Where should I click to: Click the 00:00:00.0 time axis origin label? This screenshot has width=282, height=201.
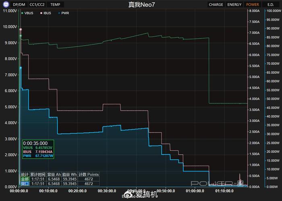[19, 191]
